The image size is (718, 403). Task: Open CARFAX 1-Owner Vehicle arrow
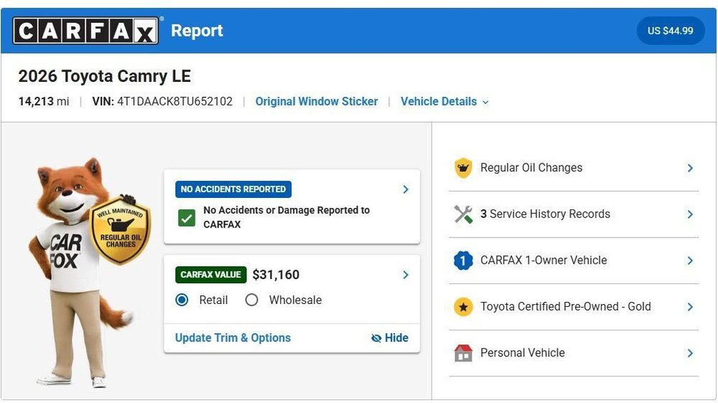(x=690, y=260)
